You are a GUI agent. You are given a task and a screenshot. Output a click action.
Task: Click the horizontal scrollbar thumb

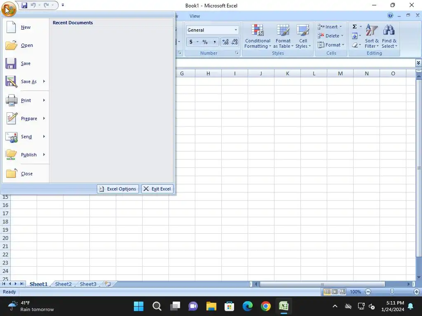tap(322, 284)
